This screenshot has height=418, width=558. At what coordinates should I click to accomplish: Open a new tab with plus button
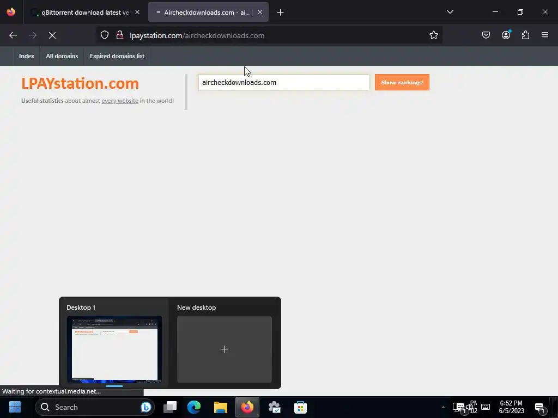tap(281, 13)
